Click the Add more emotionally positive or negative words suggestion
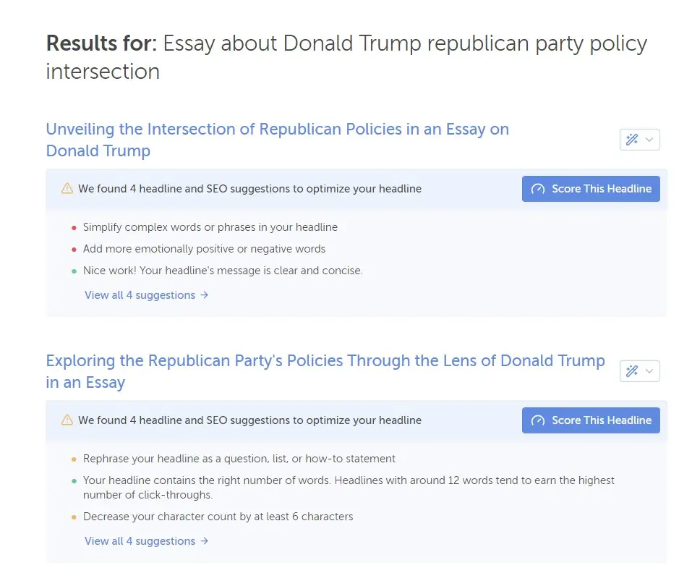The image size is (692, 581). tap(204, 249)
